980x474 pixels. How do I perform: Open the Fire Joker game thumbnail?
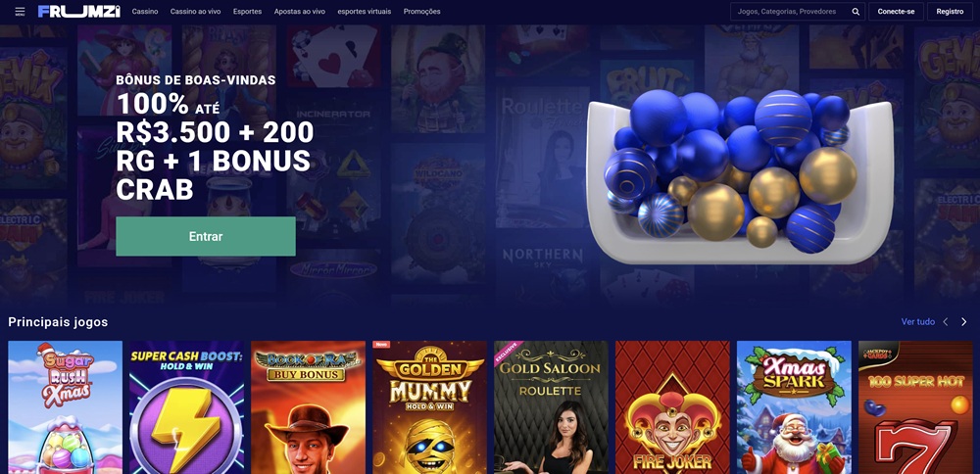[672, 407]
